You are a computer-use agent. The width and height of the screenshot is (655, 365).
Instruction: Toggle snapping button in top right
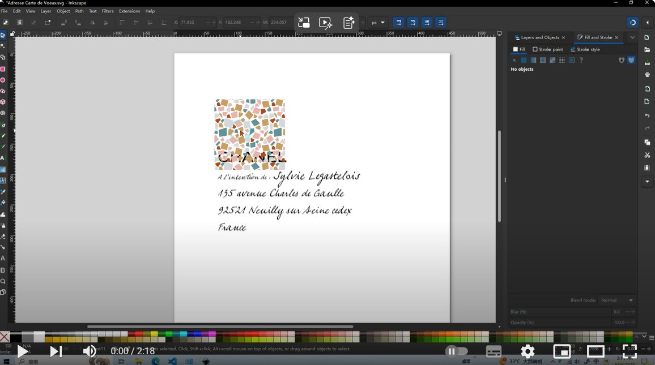[x=632, y=23]
